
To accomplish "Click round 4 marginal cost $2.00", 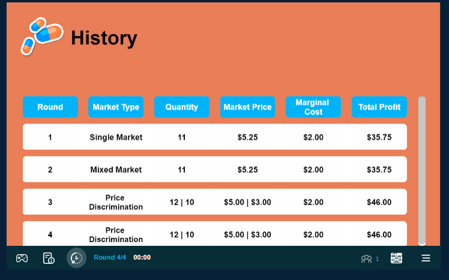I will (x=313, y=234).
